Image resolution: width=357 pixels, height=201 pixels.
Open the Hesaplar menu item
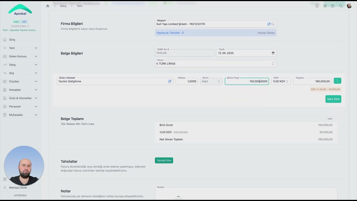15,90
